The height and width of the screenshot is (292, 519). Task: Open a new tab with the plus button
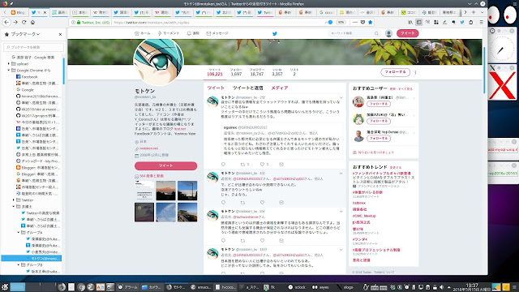click(474, 12)
